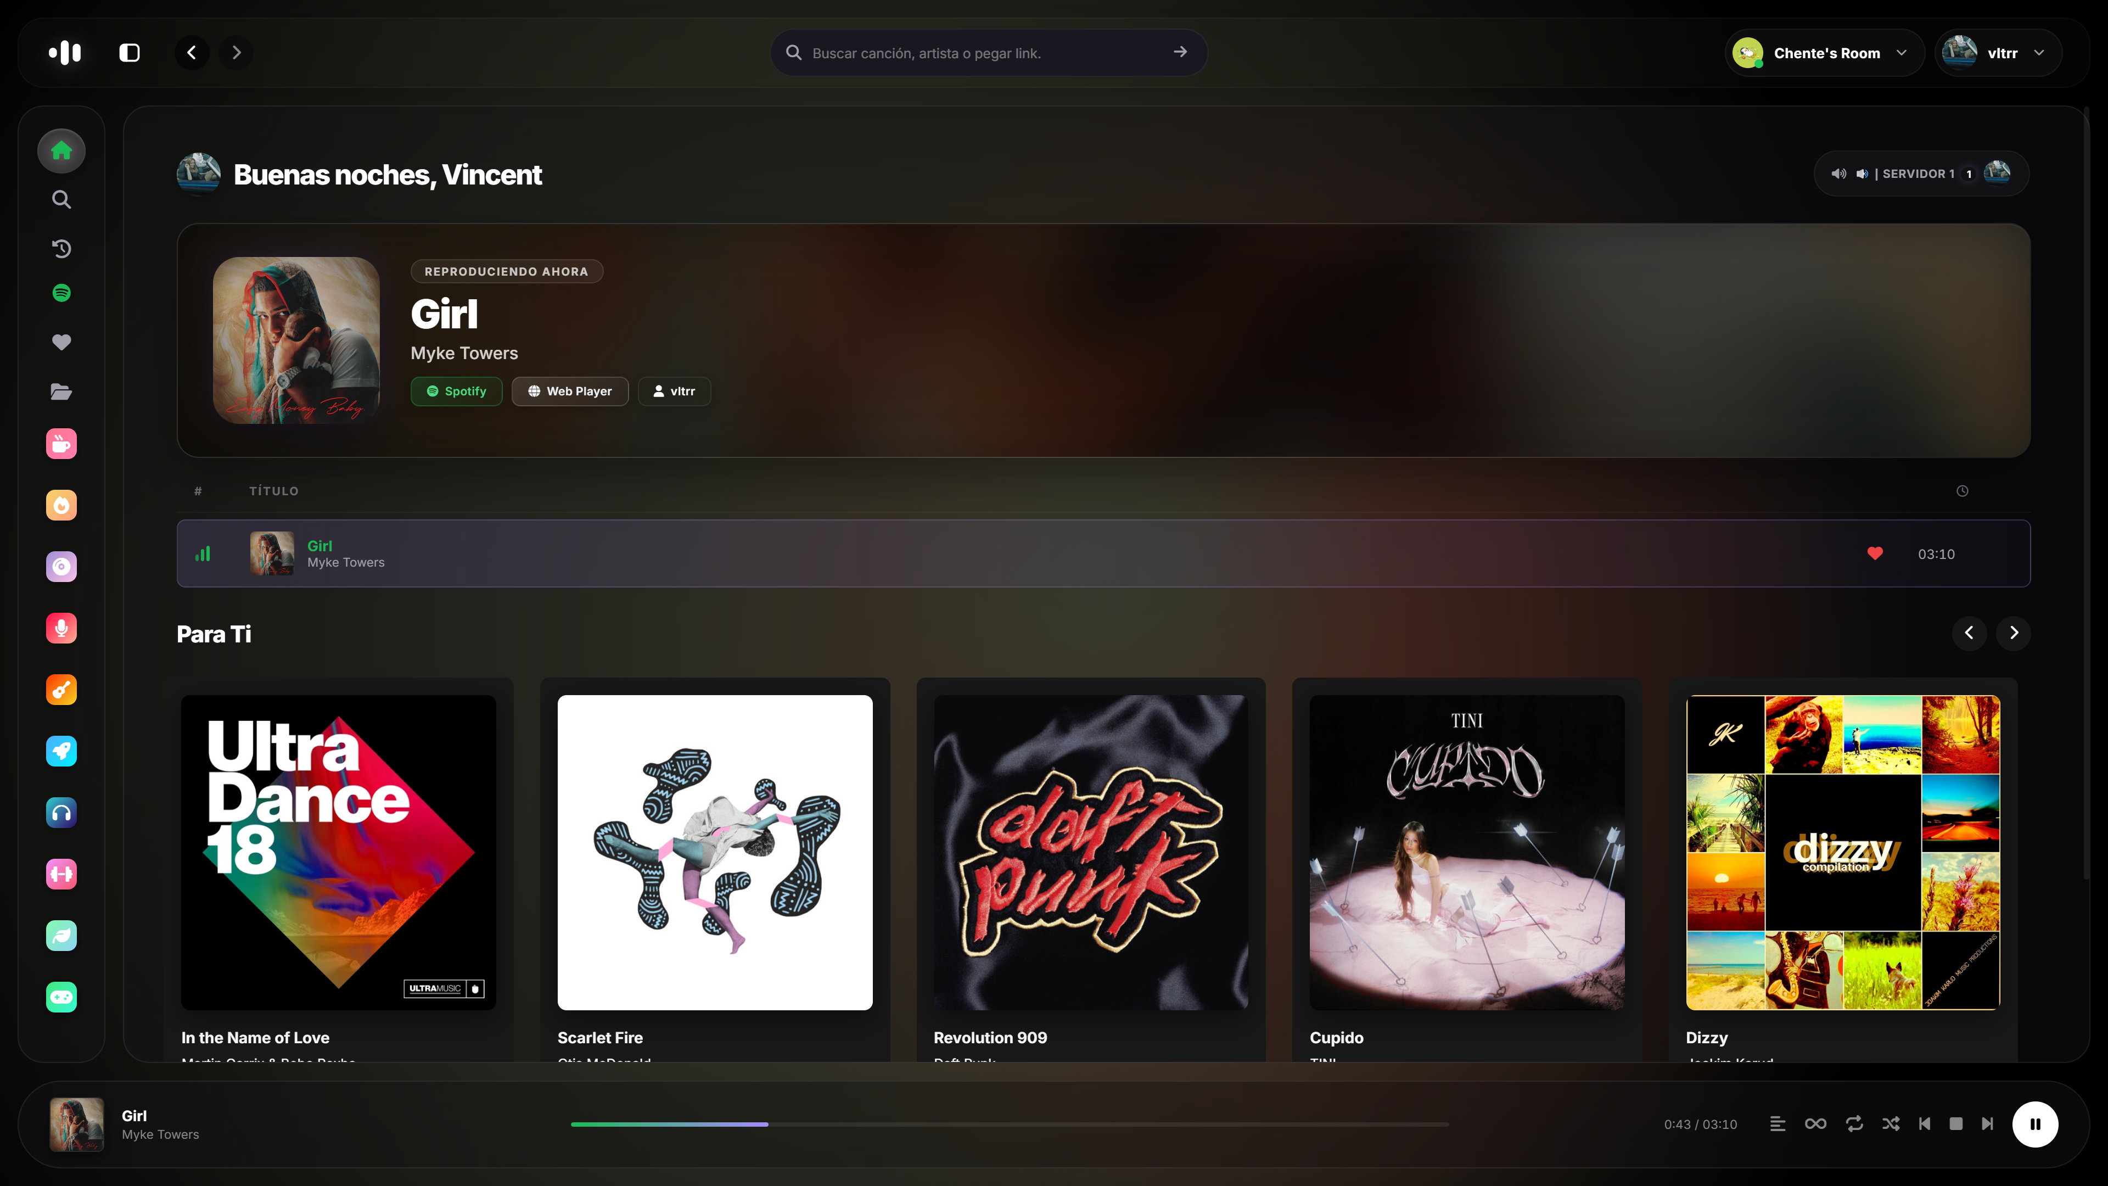Select the pink coffee cup category
Screen dimensions: 2108x1186
point(61,444)
